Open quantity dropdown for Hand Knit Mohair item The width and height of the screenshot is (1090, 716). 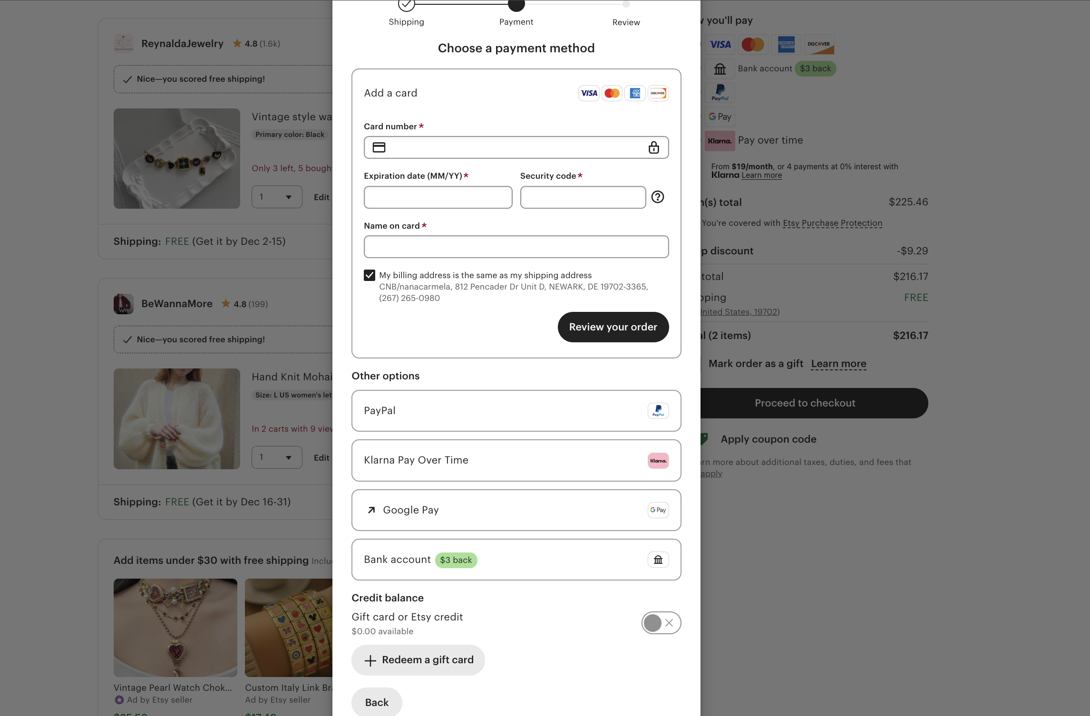[x=277, y=457]
